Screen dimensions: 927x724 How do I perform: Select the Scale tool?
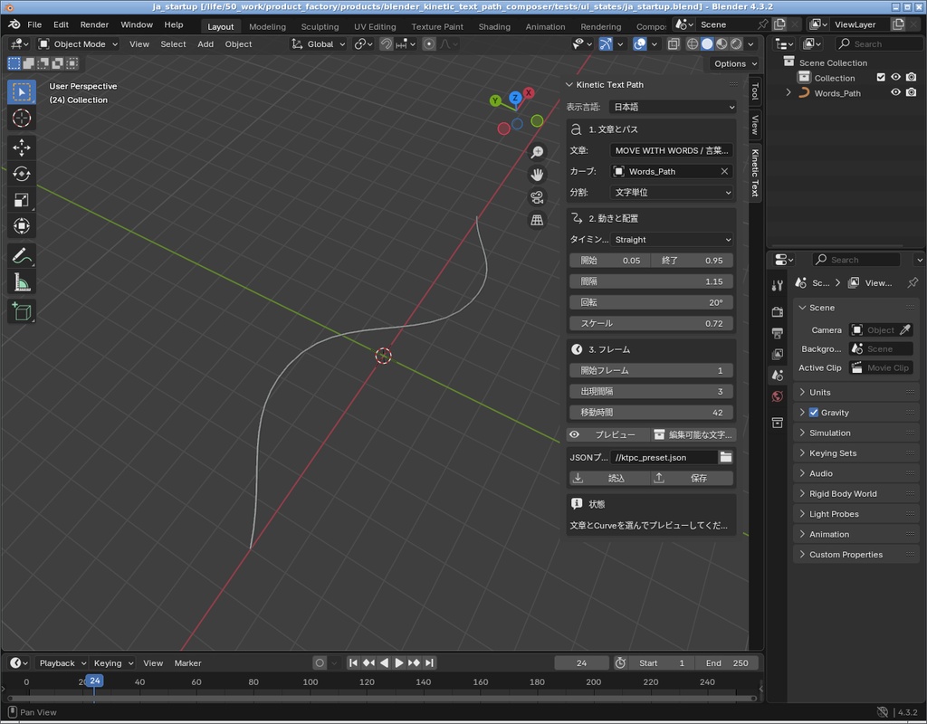coord(22,200)
